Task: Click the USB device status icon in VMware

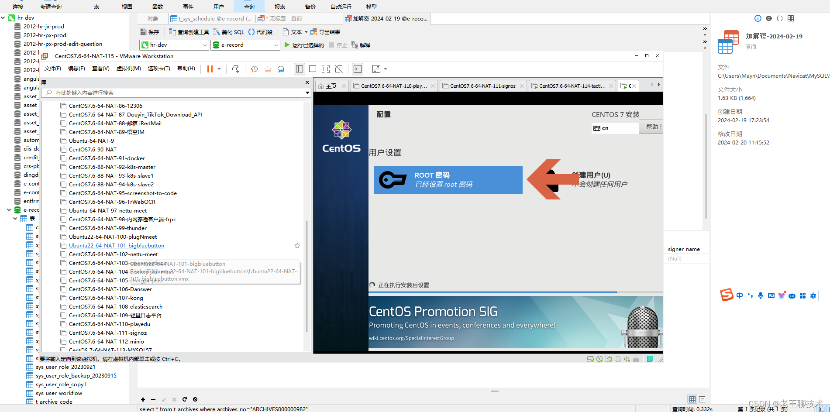Action: tap(636, 359)
